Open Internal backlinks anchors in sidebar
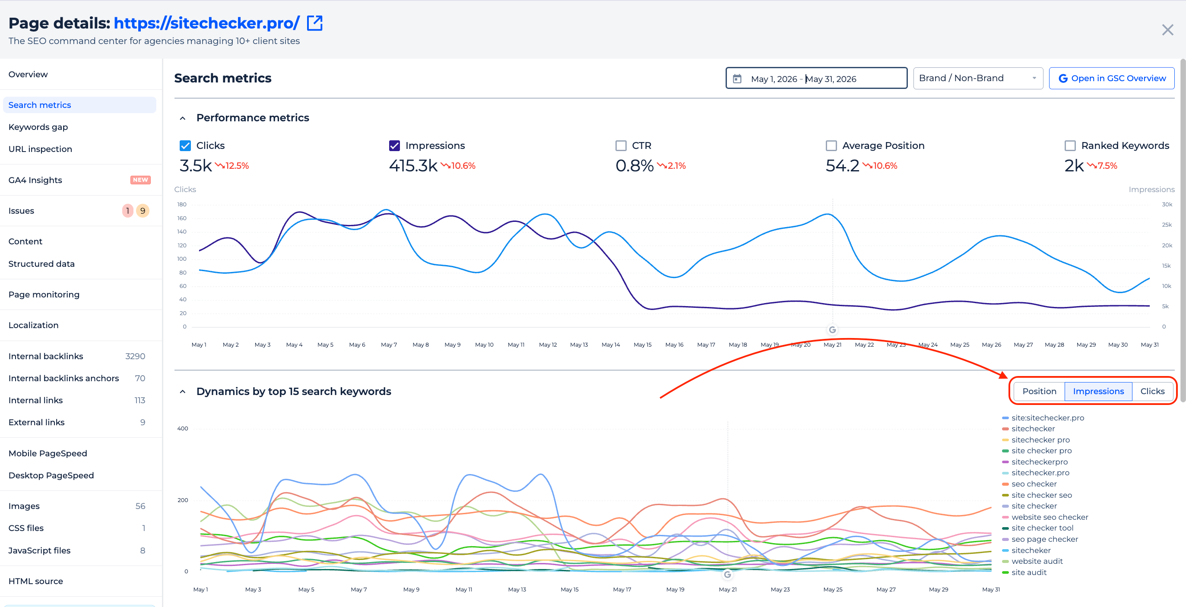The height and width of the screenshot is (607, 1186). pyautogui.click(x=63, y=378)
